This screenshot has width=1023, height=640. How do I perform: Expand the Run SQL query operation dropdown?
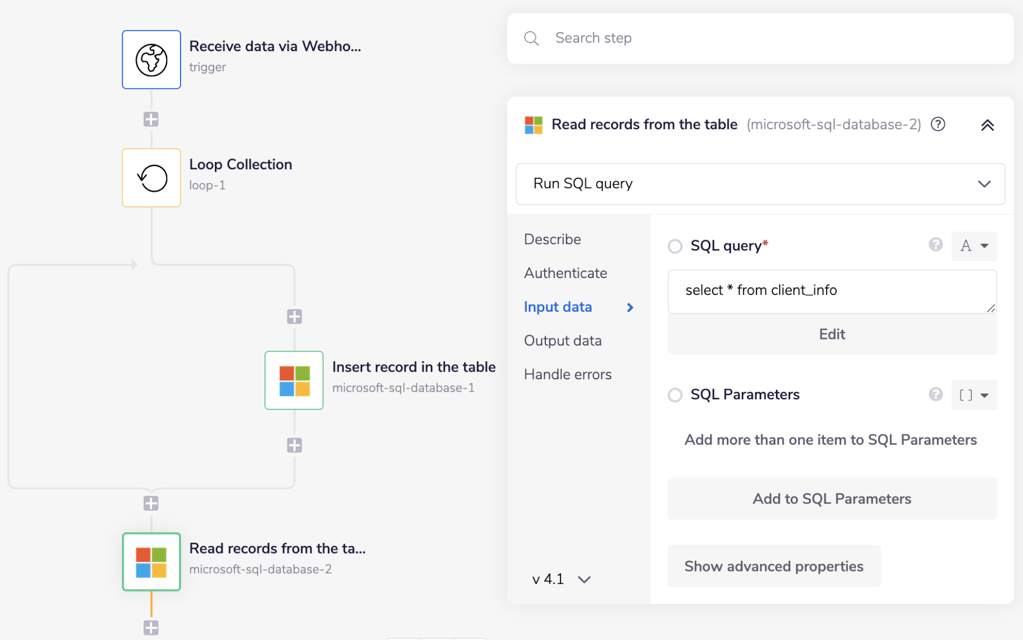point(984,184)
